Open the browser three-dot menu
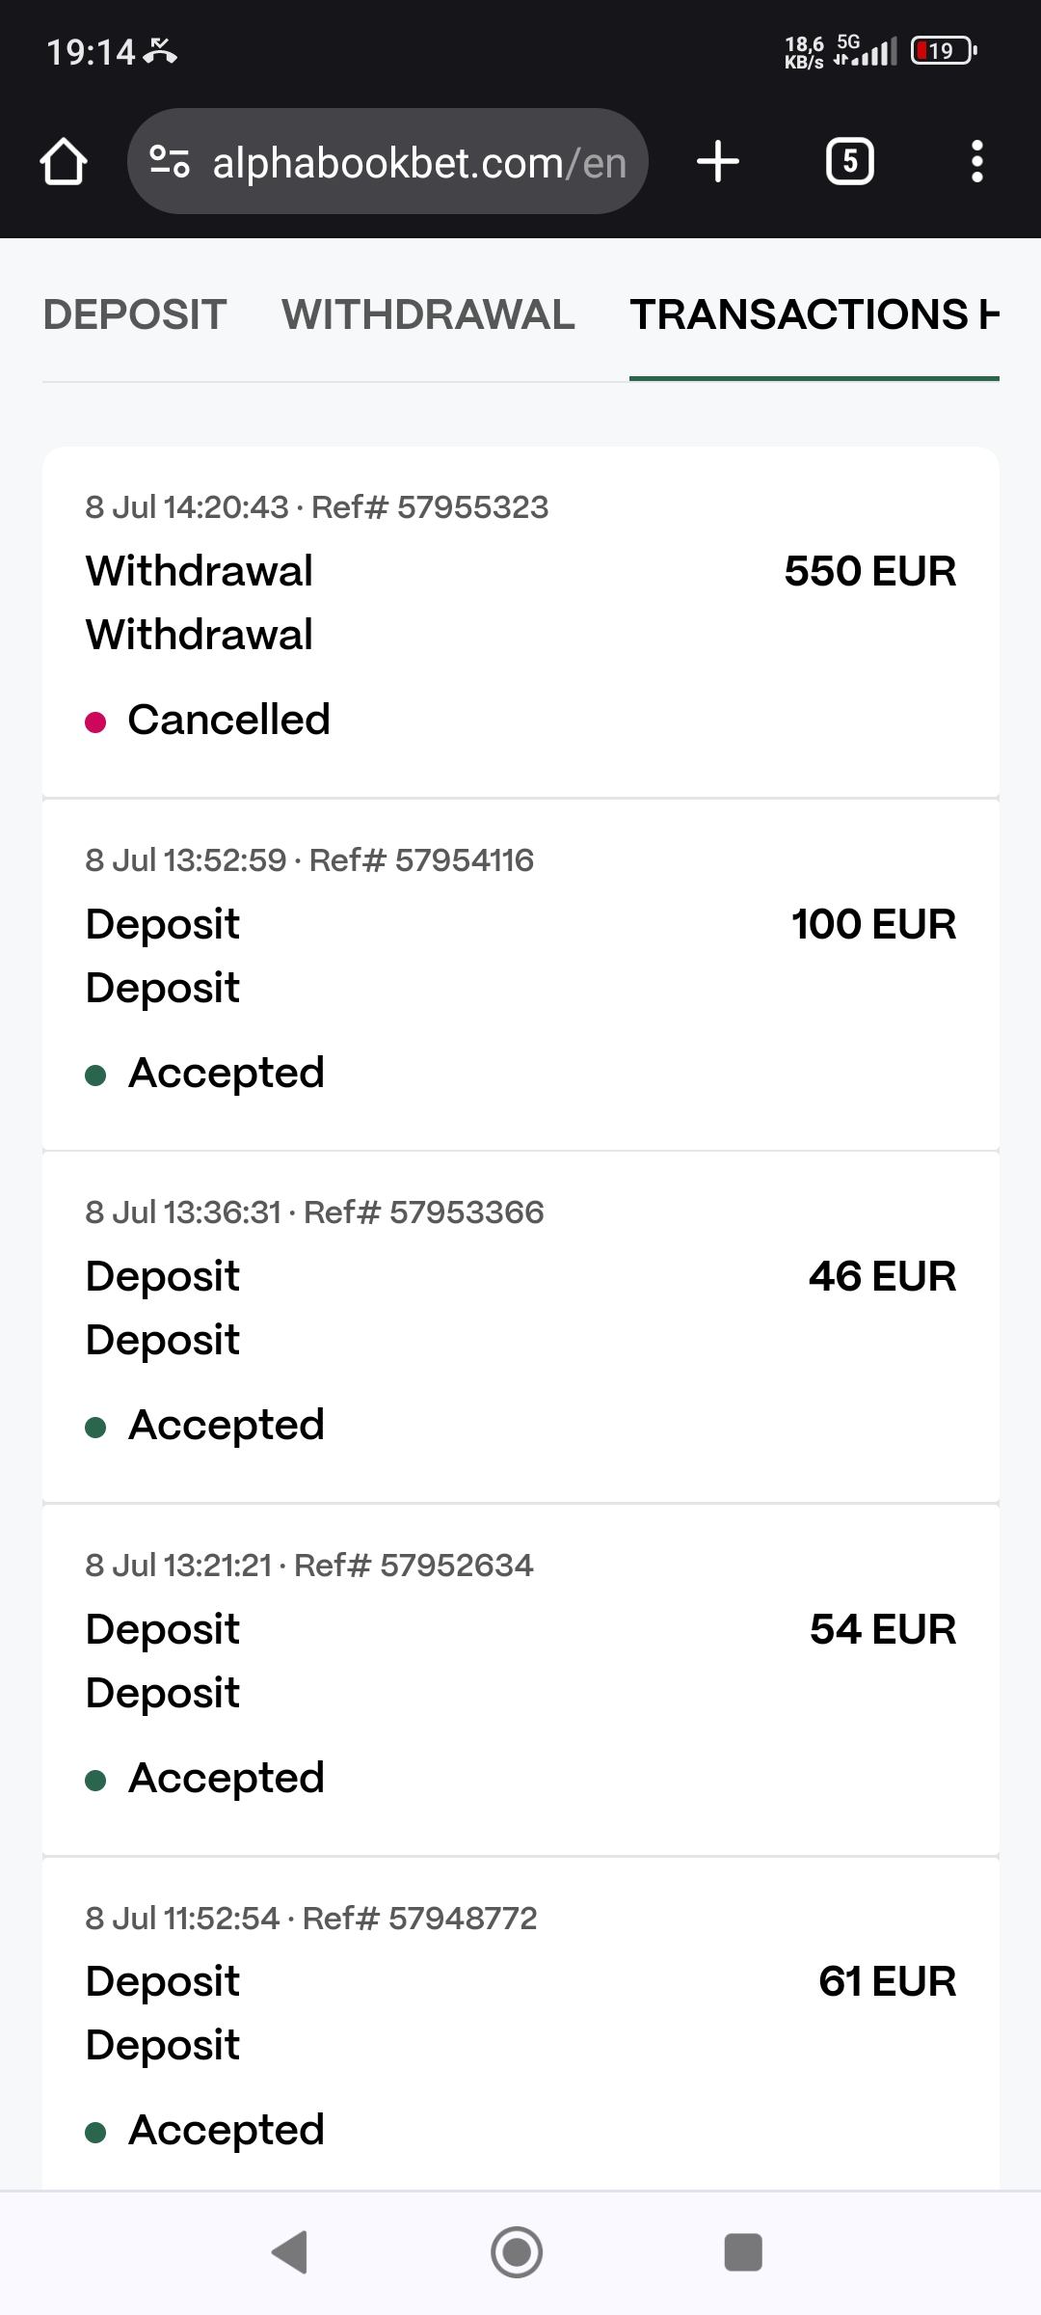 [976, 161]
